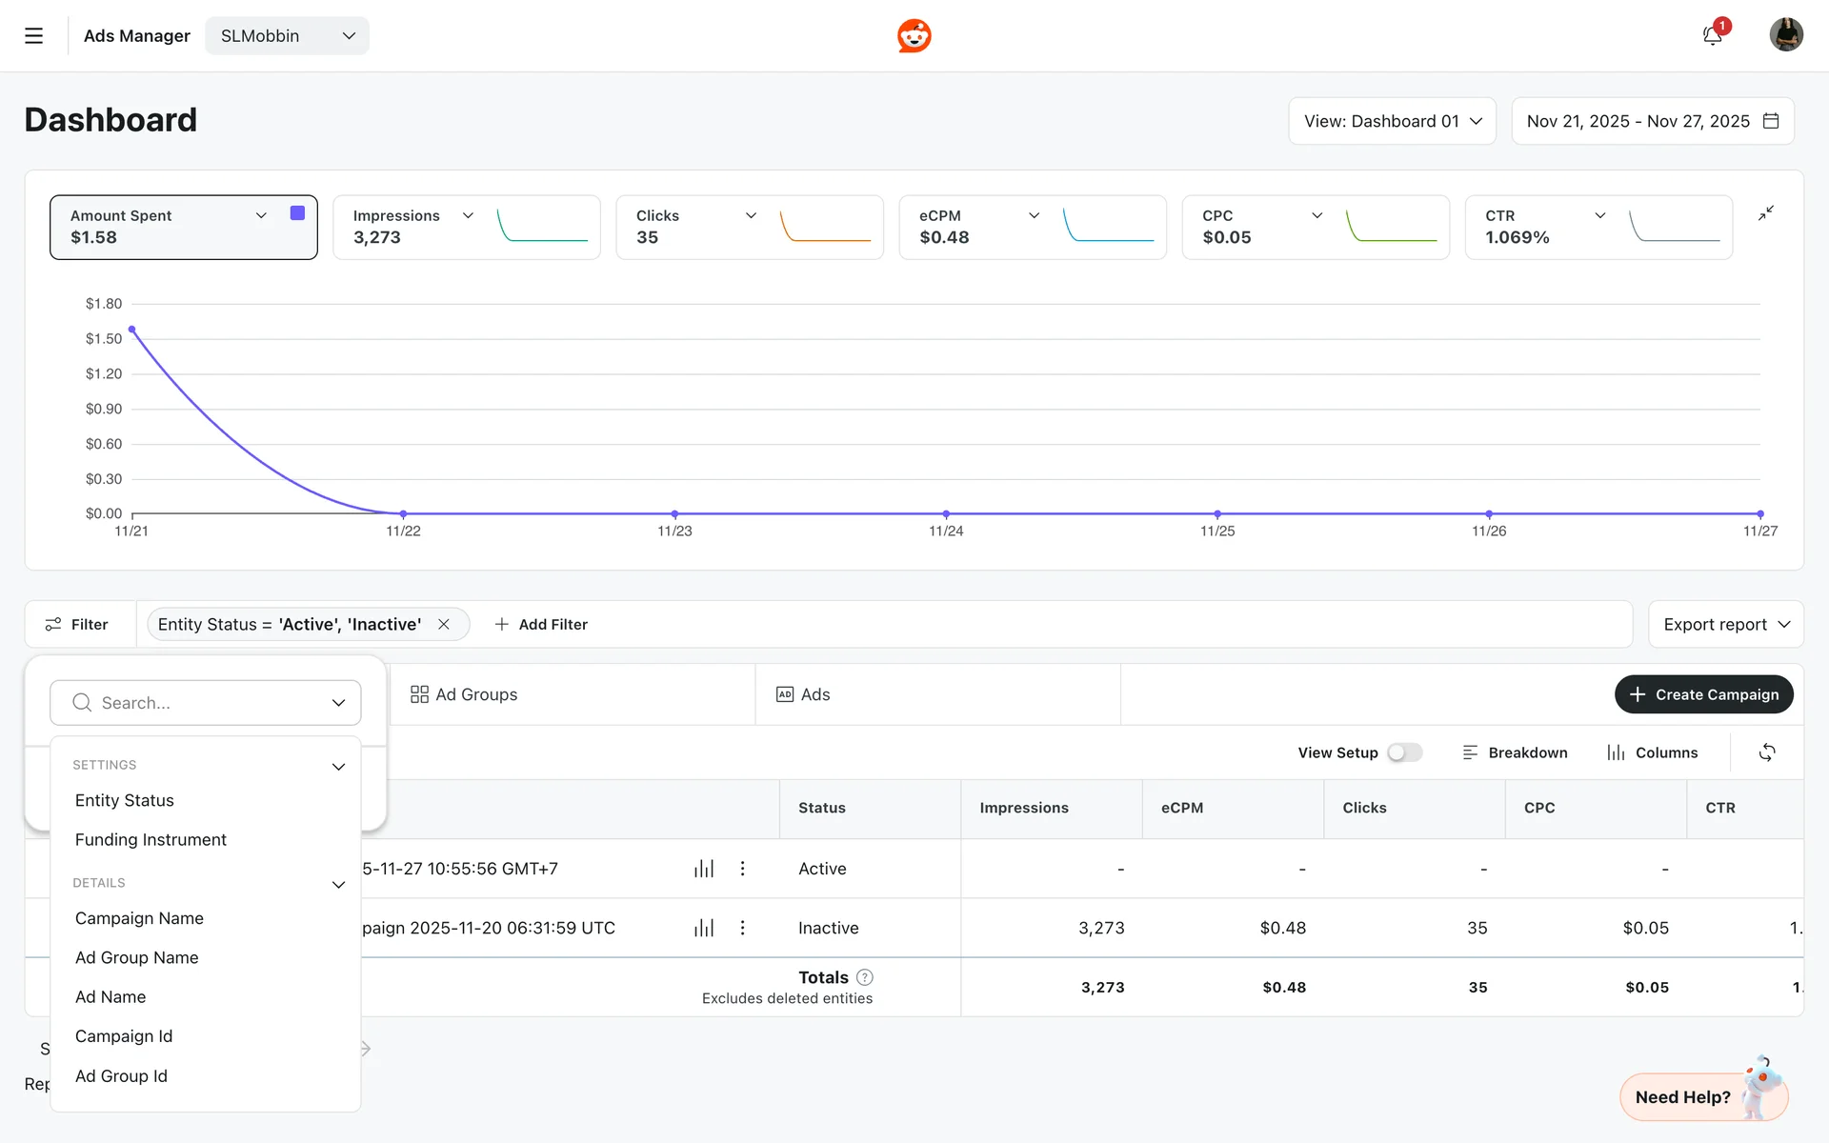1829x1143 pixels.
Task: Select the Amount Spent metric card
Action: point(162,228)
